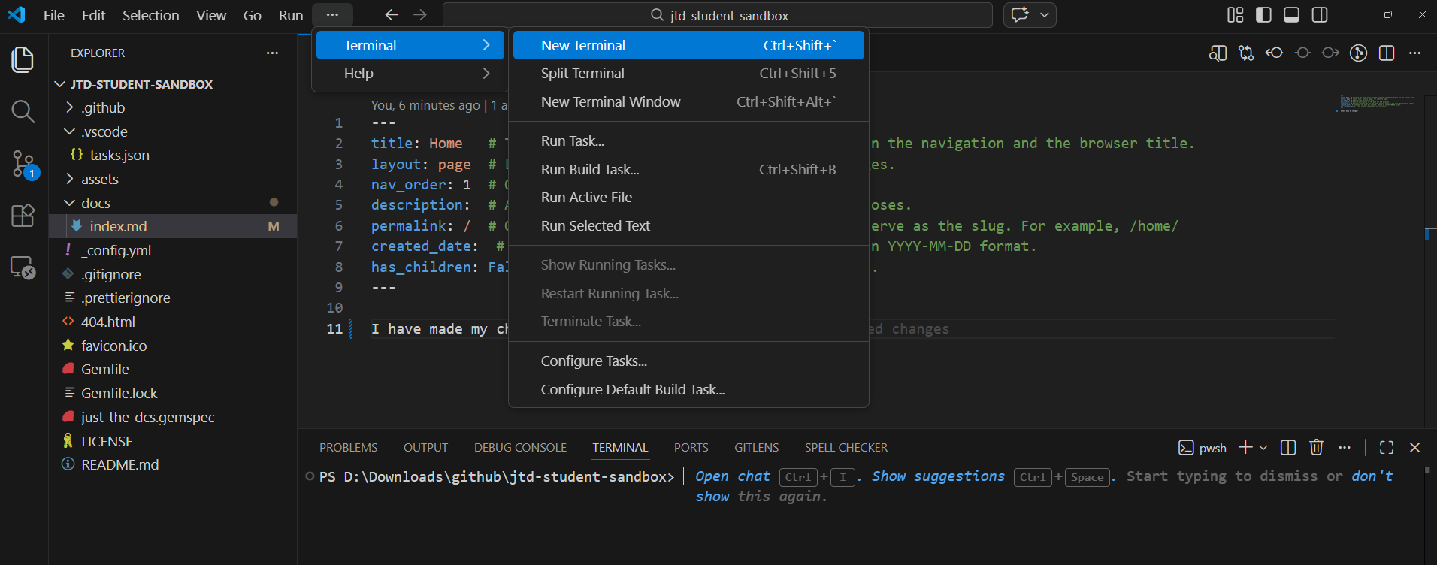This screenshot has width=1437, height=565.
Task: Choose Configure Tasks... from the menu
Action: (x=594, y=361)
